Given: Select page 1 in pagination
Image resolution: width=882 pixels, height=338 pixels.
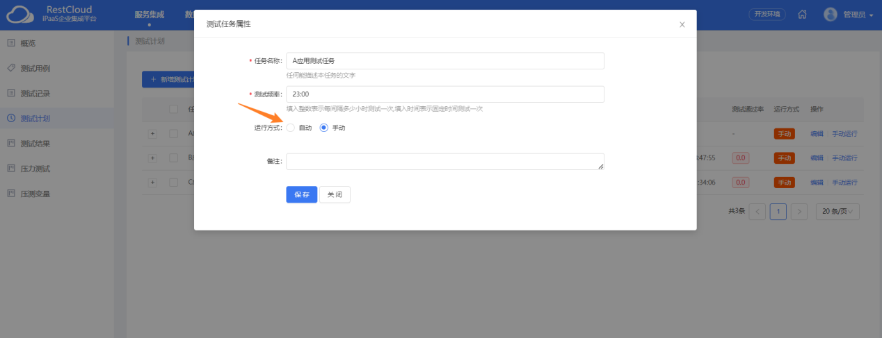Looking at the screenshot, I should click(x=778, y=211).
